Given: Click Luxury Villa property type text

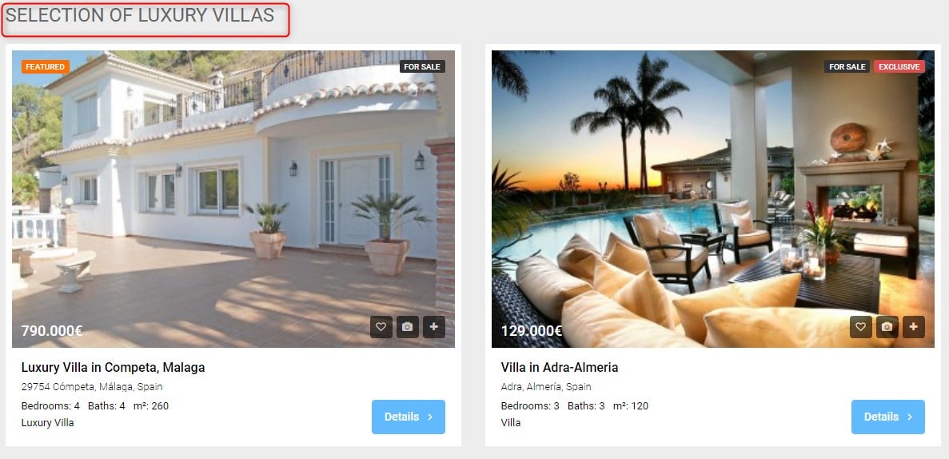Looking at the screenshot, I should pos(48,423).
